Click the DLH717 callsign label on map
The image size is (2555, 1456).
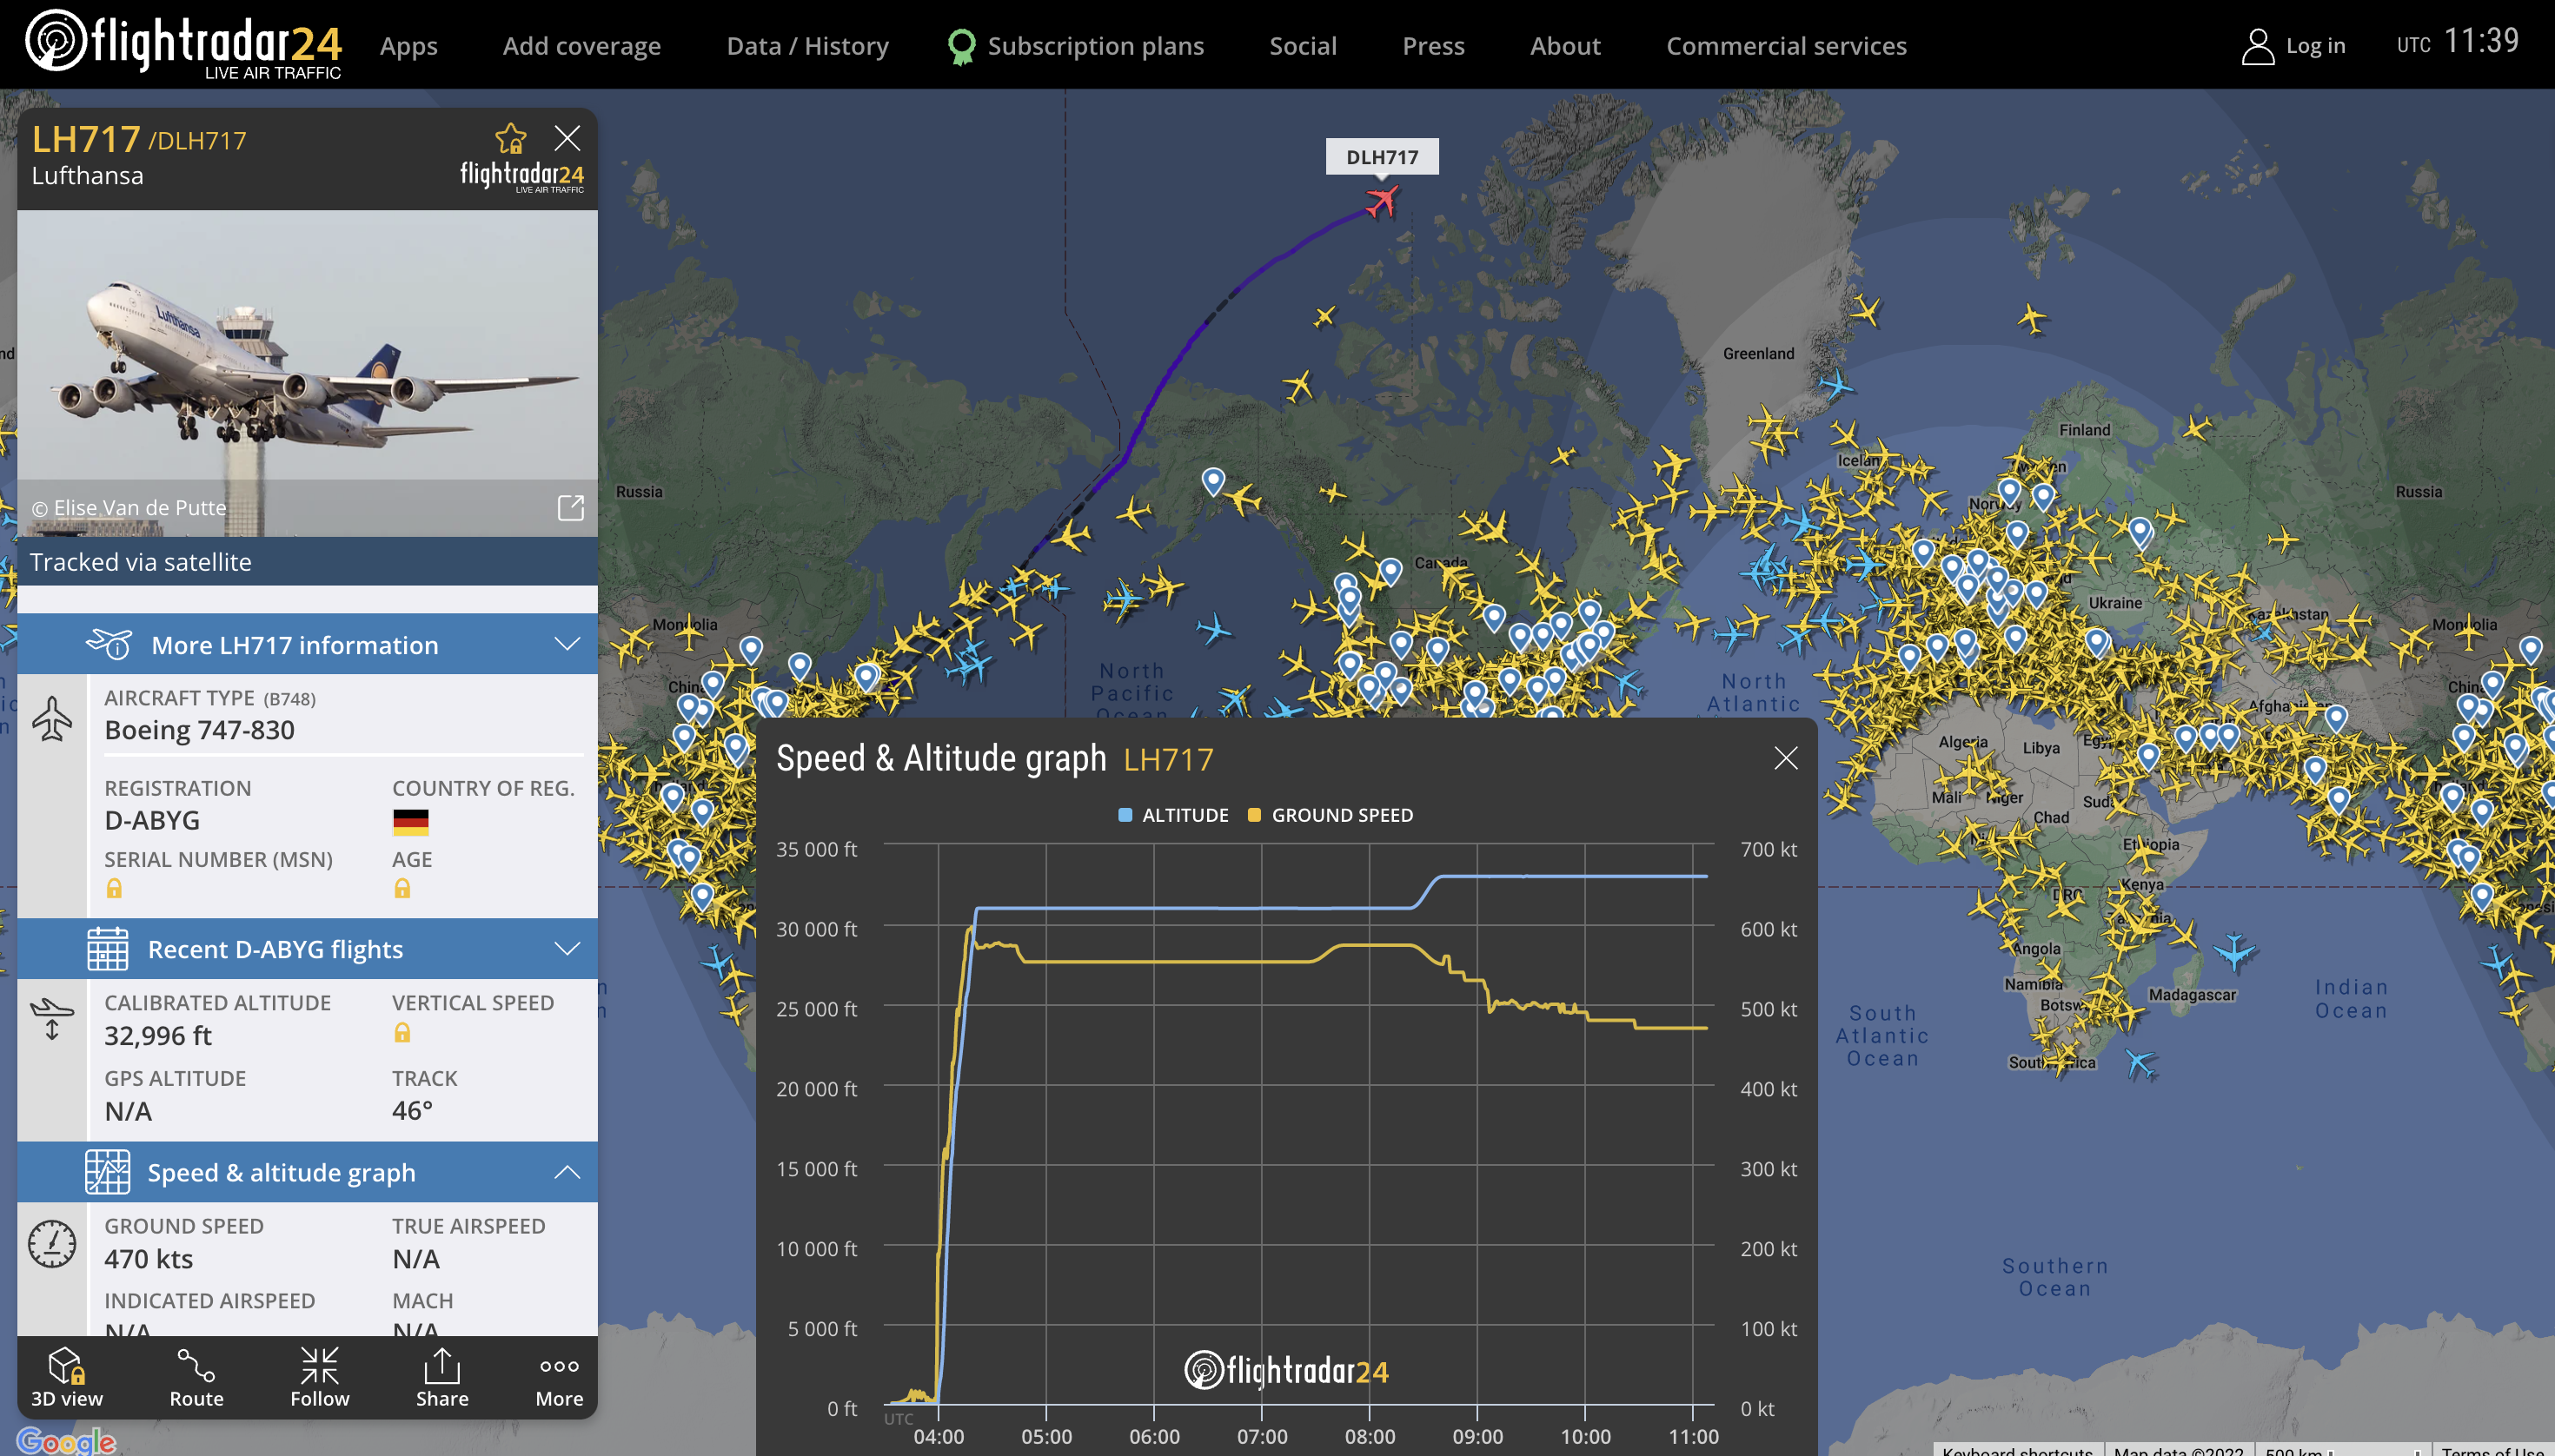pyautogui.click(x=1382, y=157)
